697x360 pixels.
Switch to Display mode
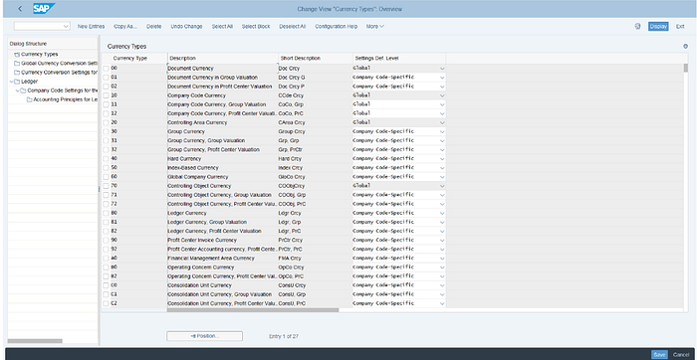(x=658, y=27)
